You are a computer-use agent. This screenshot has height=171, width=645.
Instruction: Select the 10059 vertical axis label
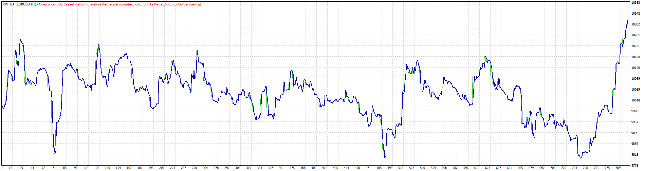635,90
